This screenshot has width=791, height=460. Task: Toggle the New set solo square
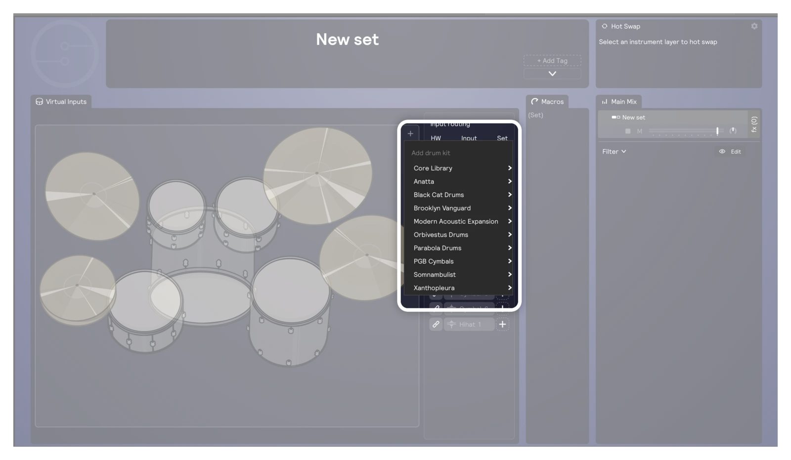point(628,131)
